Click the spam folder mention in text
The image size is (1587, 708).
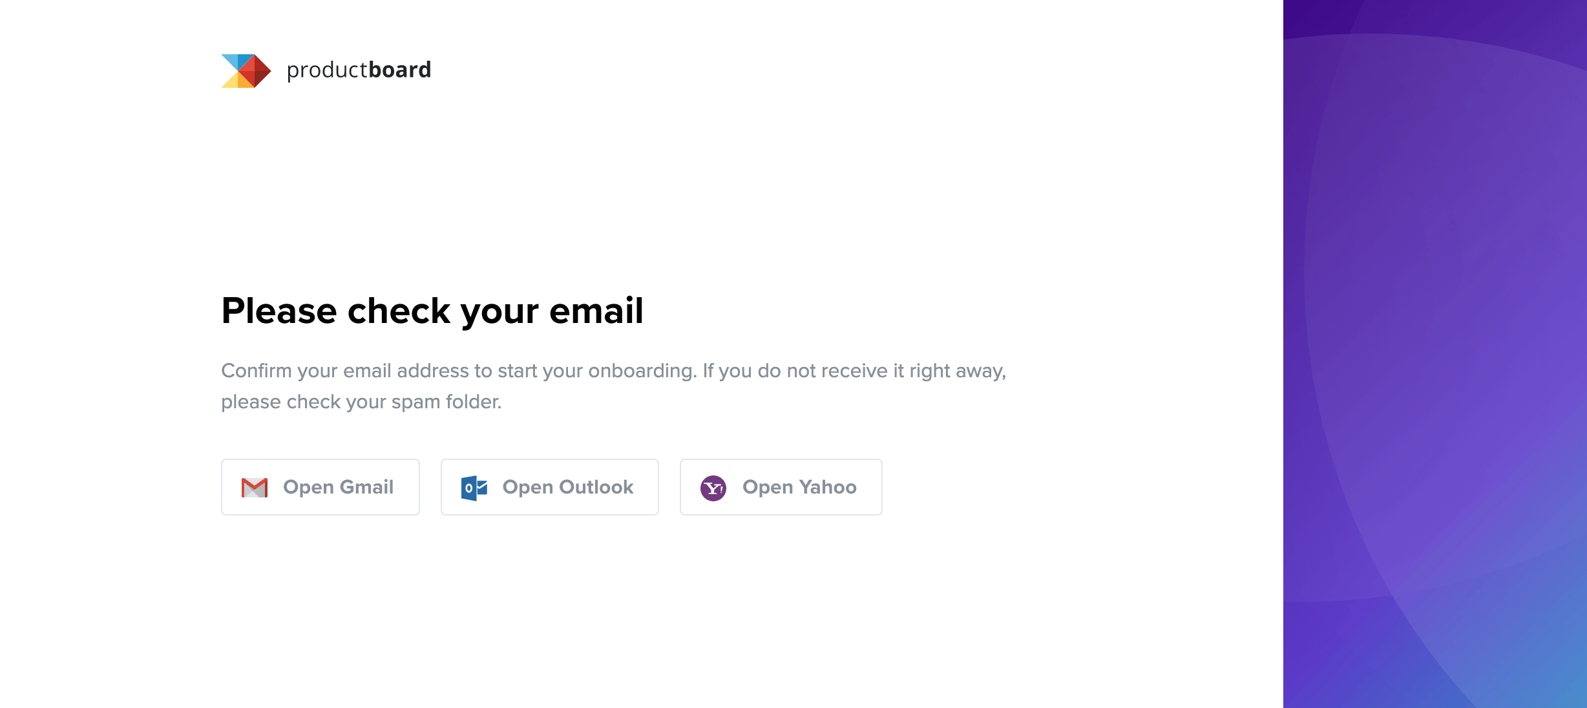click(x=446, y=401)
